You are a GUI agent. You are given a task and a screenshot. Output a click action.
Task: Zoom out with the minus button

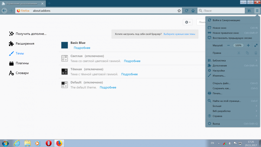[x=228, y=45]
